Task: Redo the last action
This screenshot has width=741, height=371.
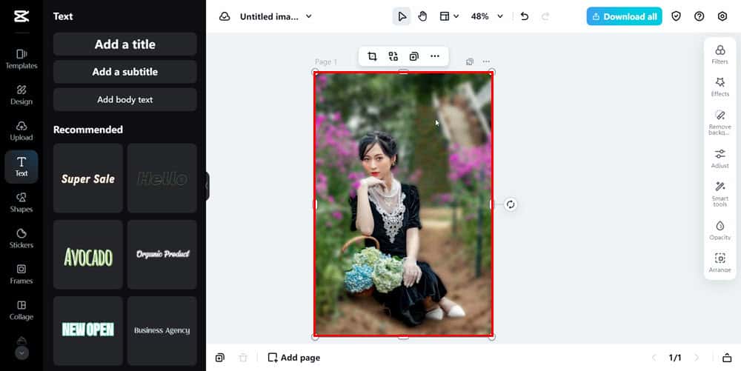Action: (x=545, y=16)
